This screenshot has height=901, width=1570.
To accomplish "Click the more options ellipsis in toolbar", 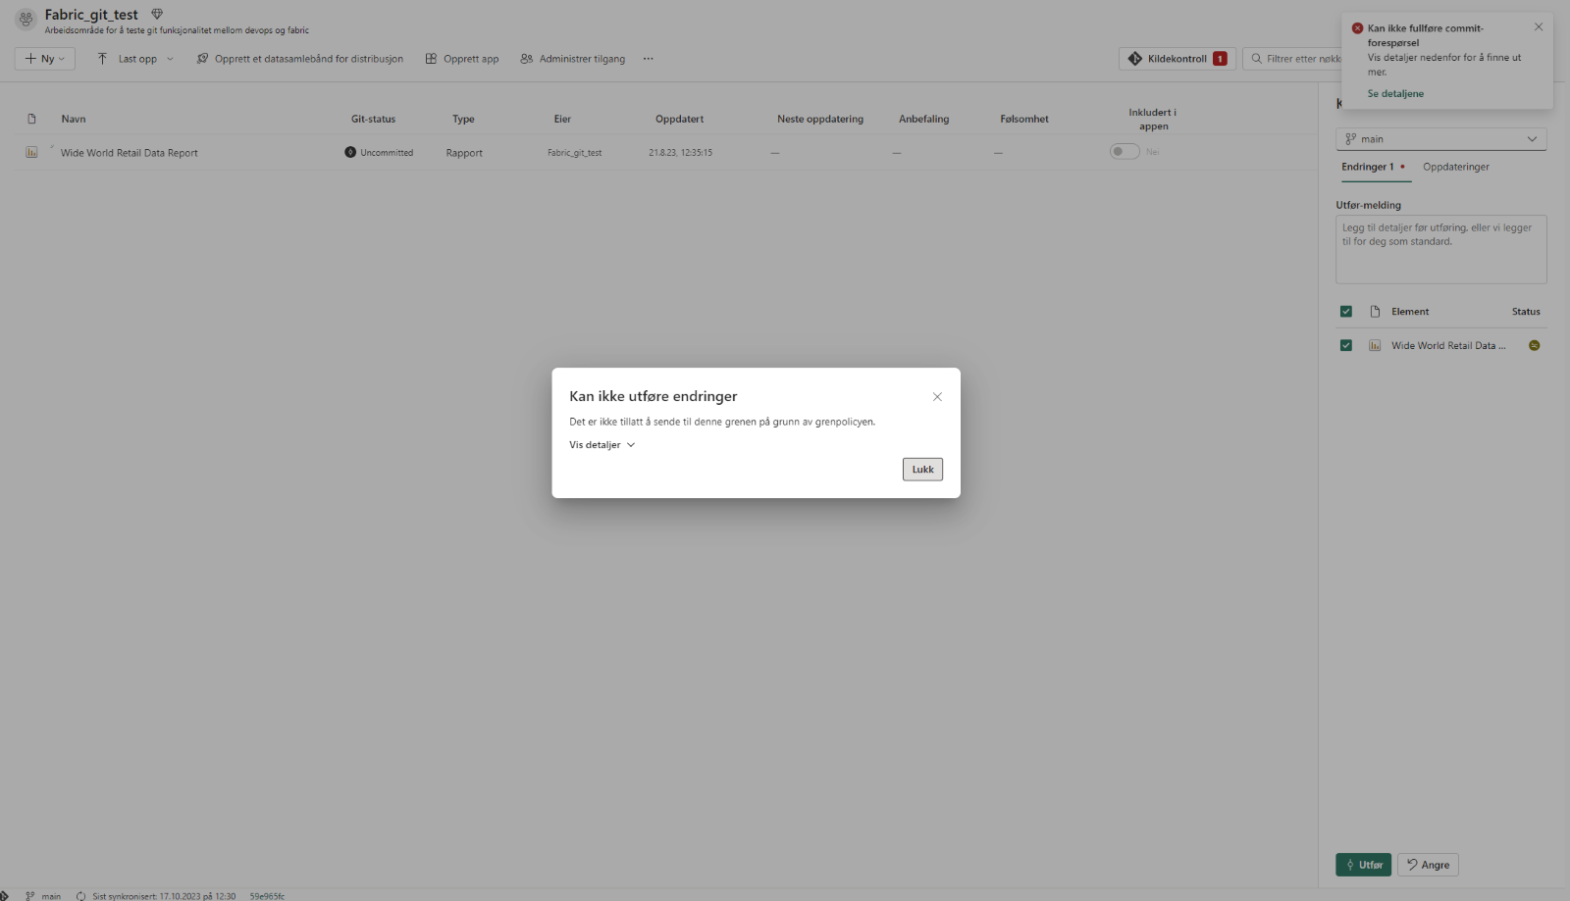I will coord(648,59).
